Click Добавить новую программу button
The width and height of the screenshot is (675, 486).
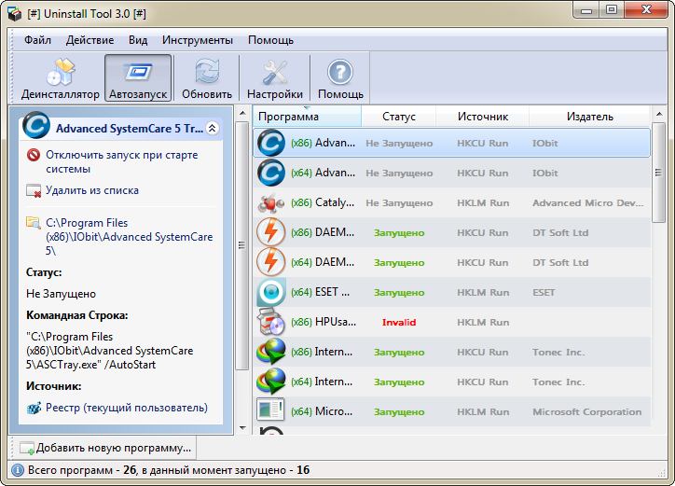[x=105, y=448]
